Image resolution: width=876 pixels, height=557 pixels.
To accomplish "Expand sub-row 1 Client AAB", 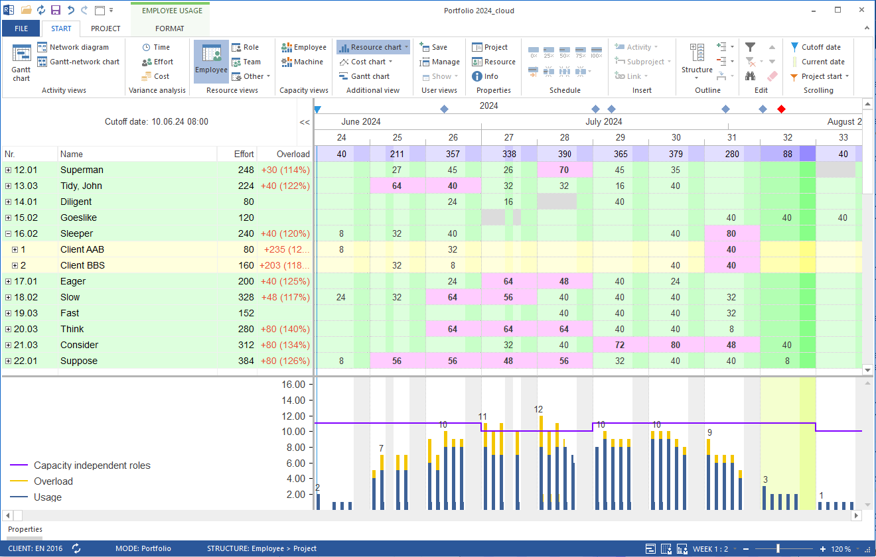I will [15, 249].
